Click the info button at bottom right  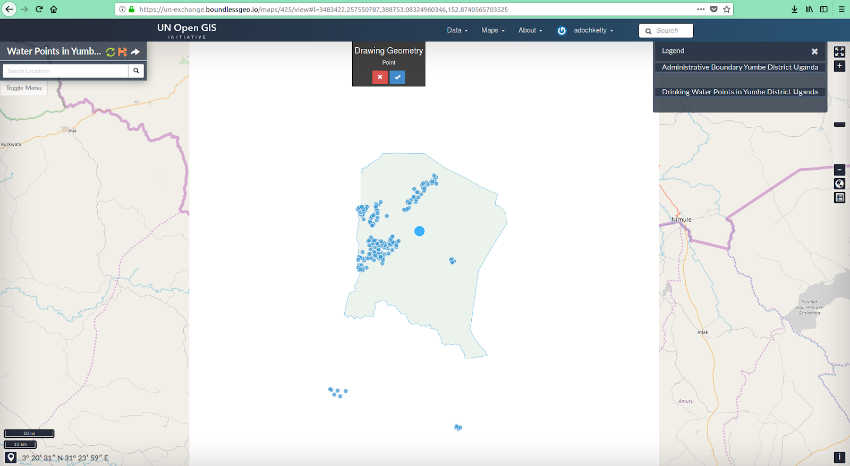(x=839, y=456)
